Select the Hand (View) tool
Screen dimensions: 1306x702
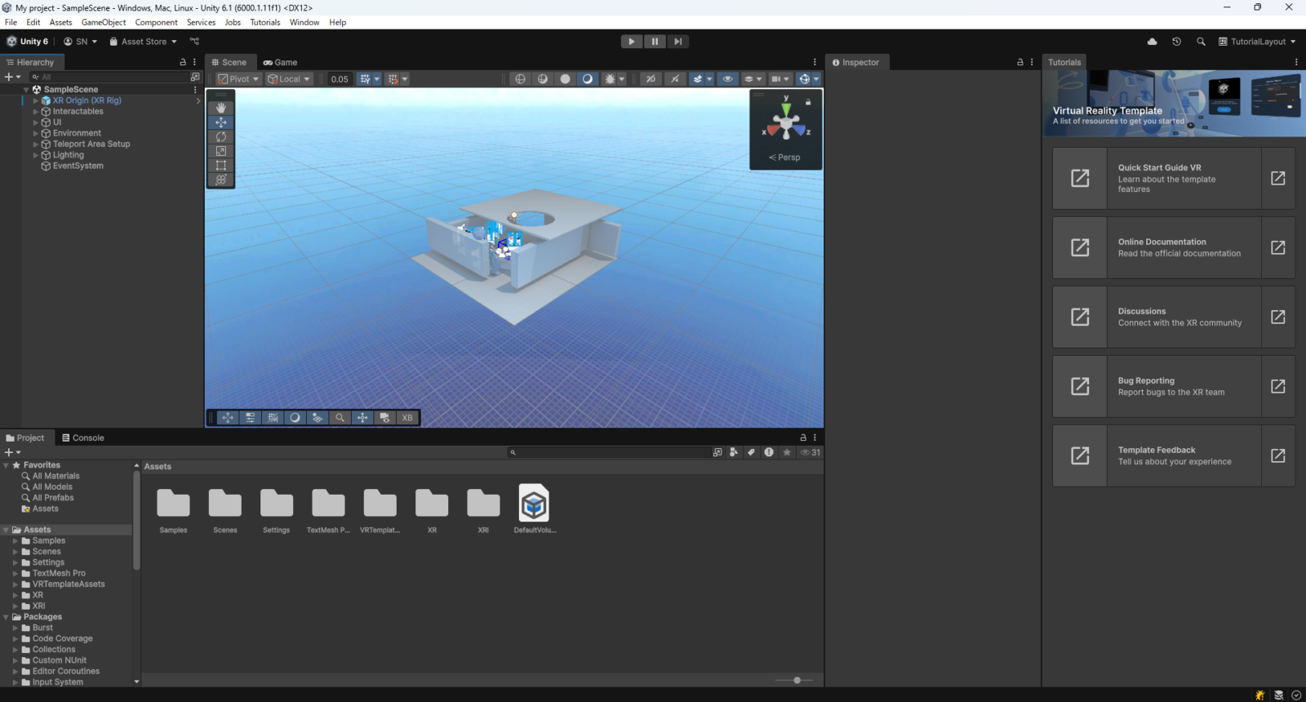[x=221, y=108]
